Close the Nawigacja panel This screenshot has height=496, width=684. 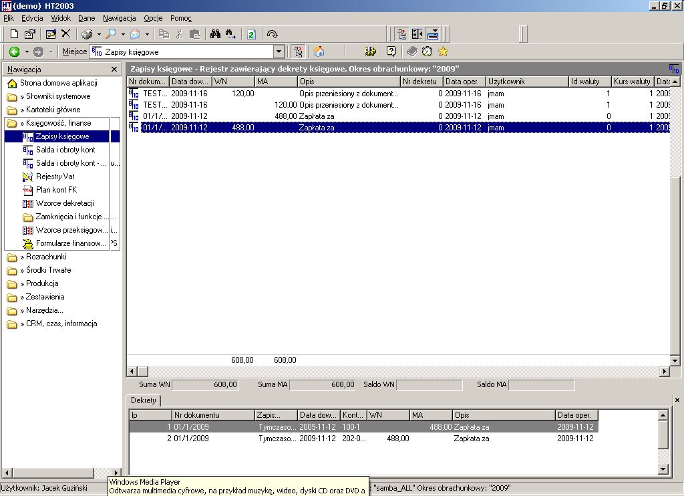(x=114, y=70)
